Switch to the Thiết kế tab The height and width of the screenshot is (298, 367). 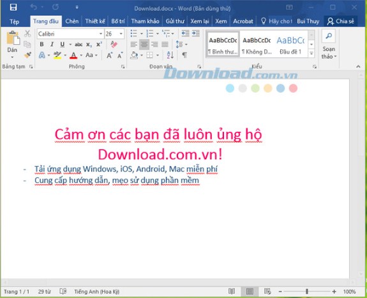95,21
